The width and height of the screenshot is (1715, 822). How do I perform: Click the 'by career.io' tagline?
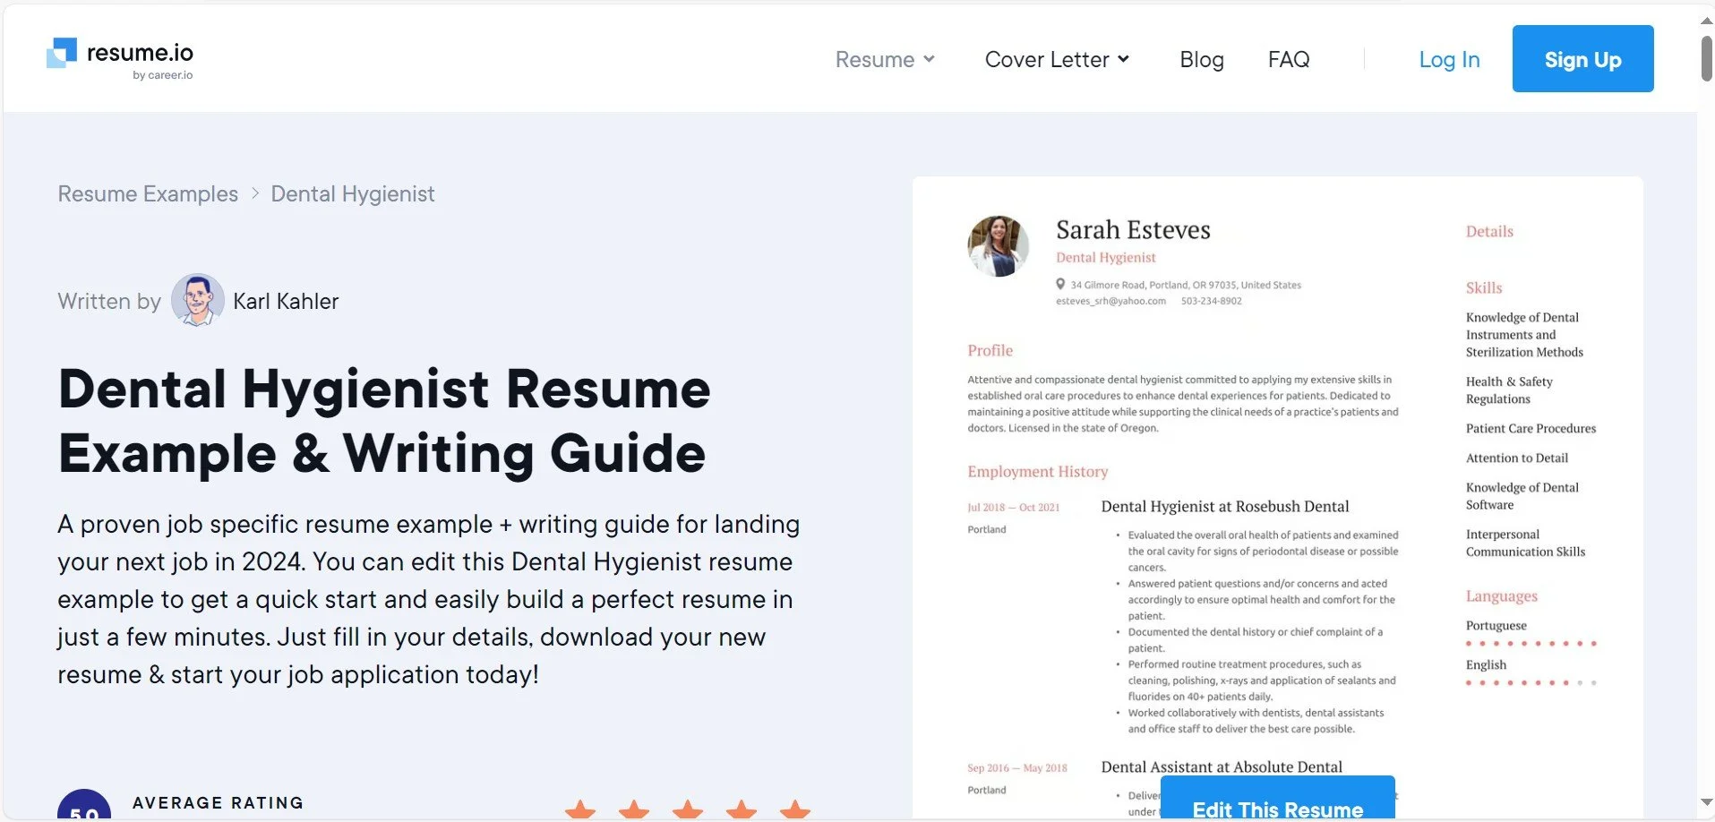click(x=162, y=75)
